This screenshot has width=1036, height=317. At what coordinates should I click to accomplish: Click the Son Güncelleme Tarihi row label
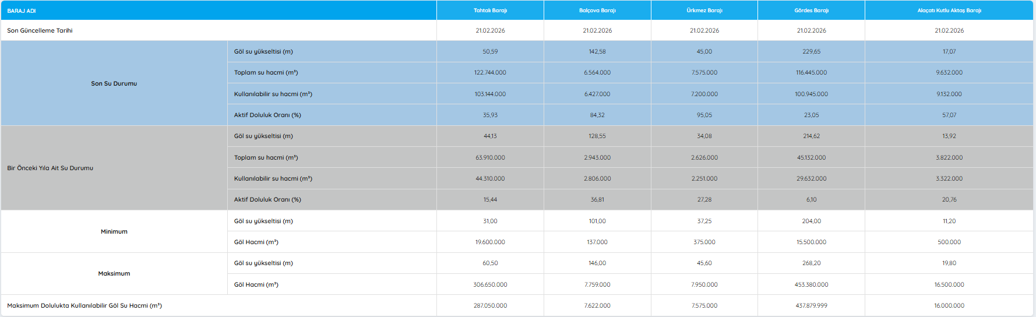pos(40,30)
